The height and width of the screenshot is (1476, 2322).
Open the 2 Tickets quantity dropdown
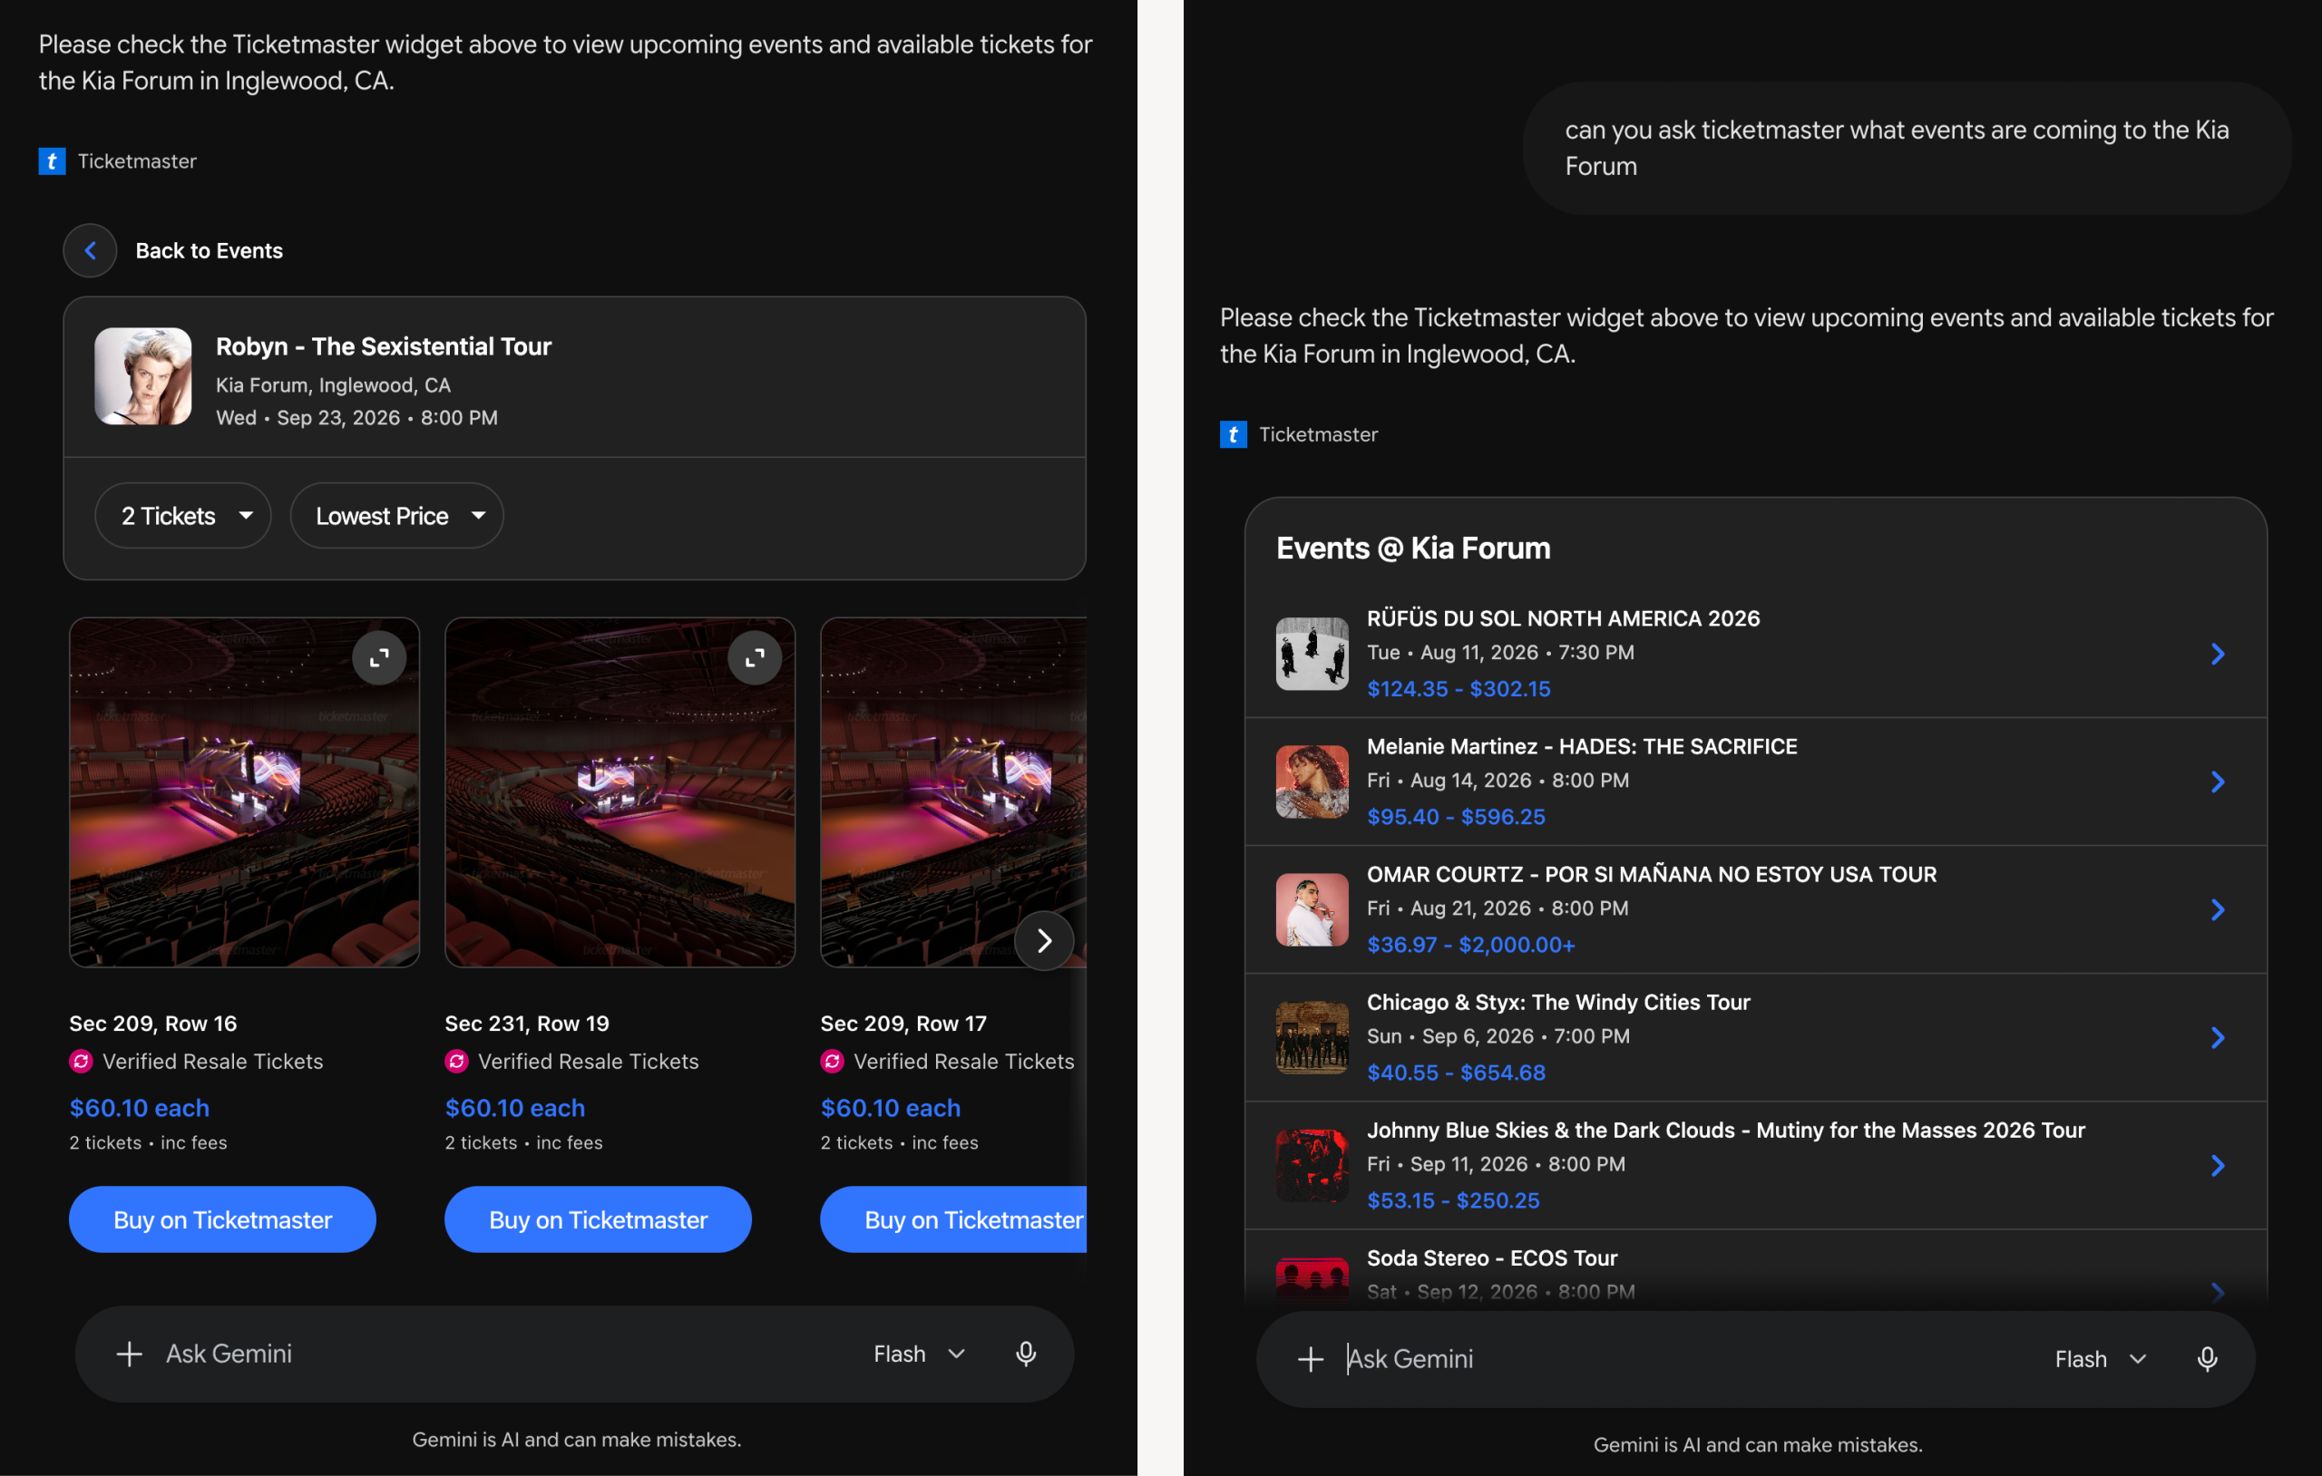coord(182,516)
